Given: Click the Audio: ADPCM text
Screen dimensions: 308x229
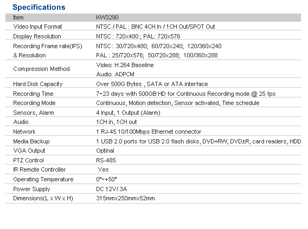Looking at the screenshot, I should (116, 74).
